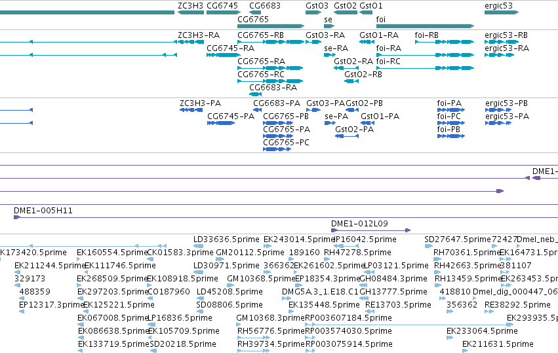Click the CO187960 EST label
The image size is (558, 354).
coord(169,292)
